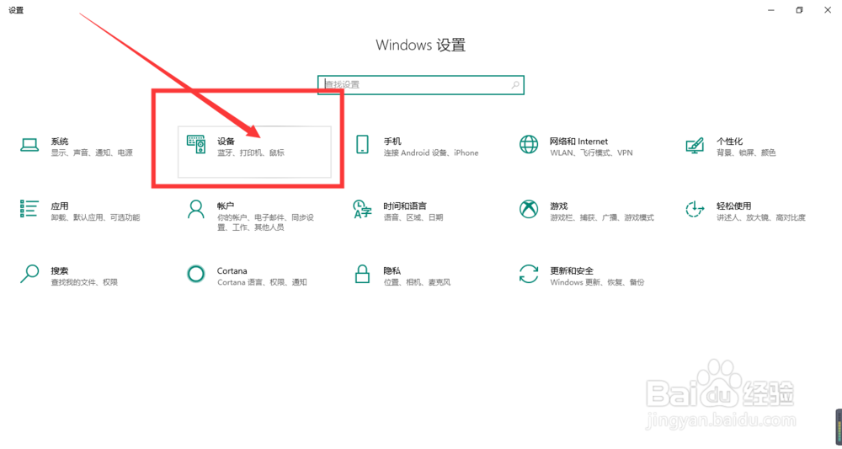
Task: Click the phone icon for 手机
Action: pyautogui.click(x=362, y=145)
